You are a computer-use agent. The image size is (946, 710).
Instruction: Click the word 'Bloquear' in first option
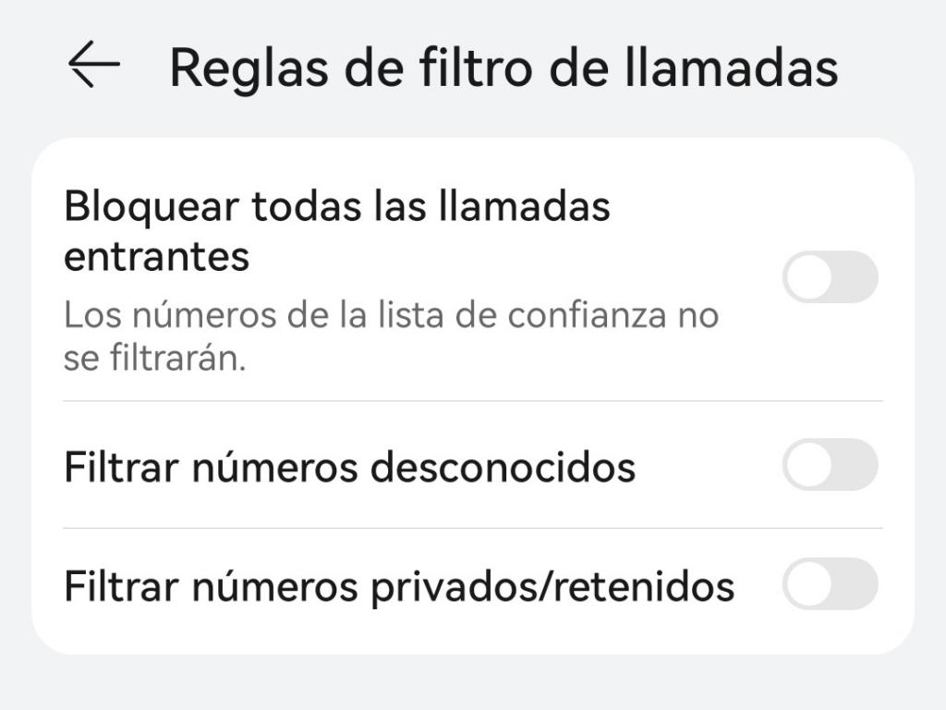[151, 207]
